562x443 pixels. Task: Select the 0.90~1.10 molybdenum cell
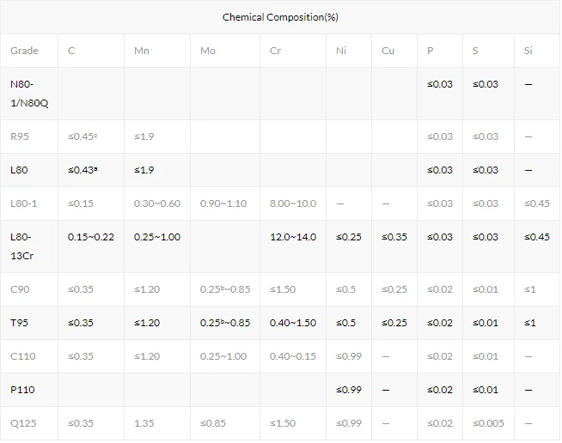click(x=223, y=203)
